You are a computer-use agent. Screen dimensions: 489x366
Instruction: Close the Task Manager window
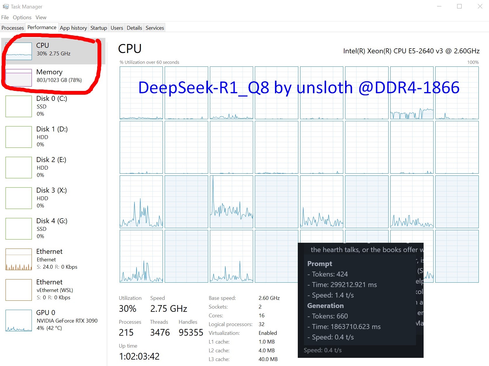[x=480, y=6]
